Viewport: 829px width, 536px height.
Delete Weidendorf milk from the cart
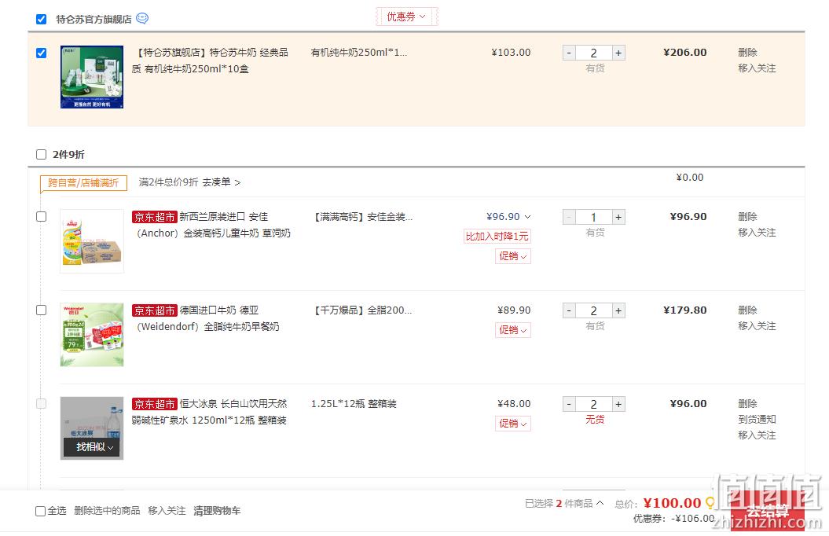(747, 310)
